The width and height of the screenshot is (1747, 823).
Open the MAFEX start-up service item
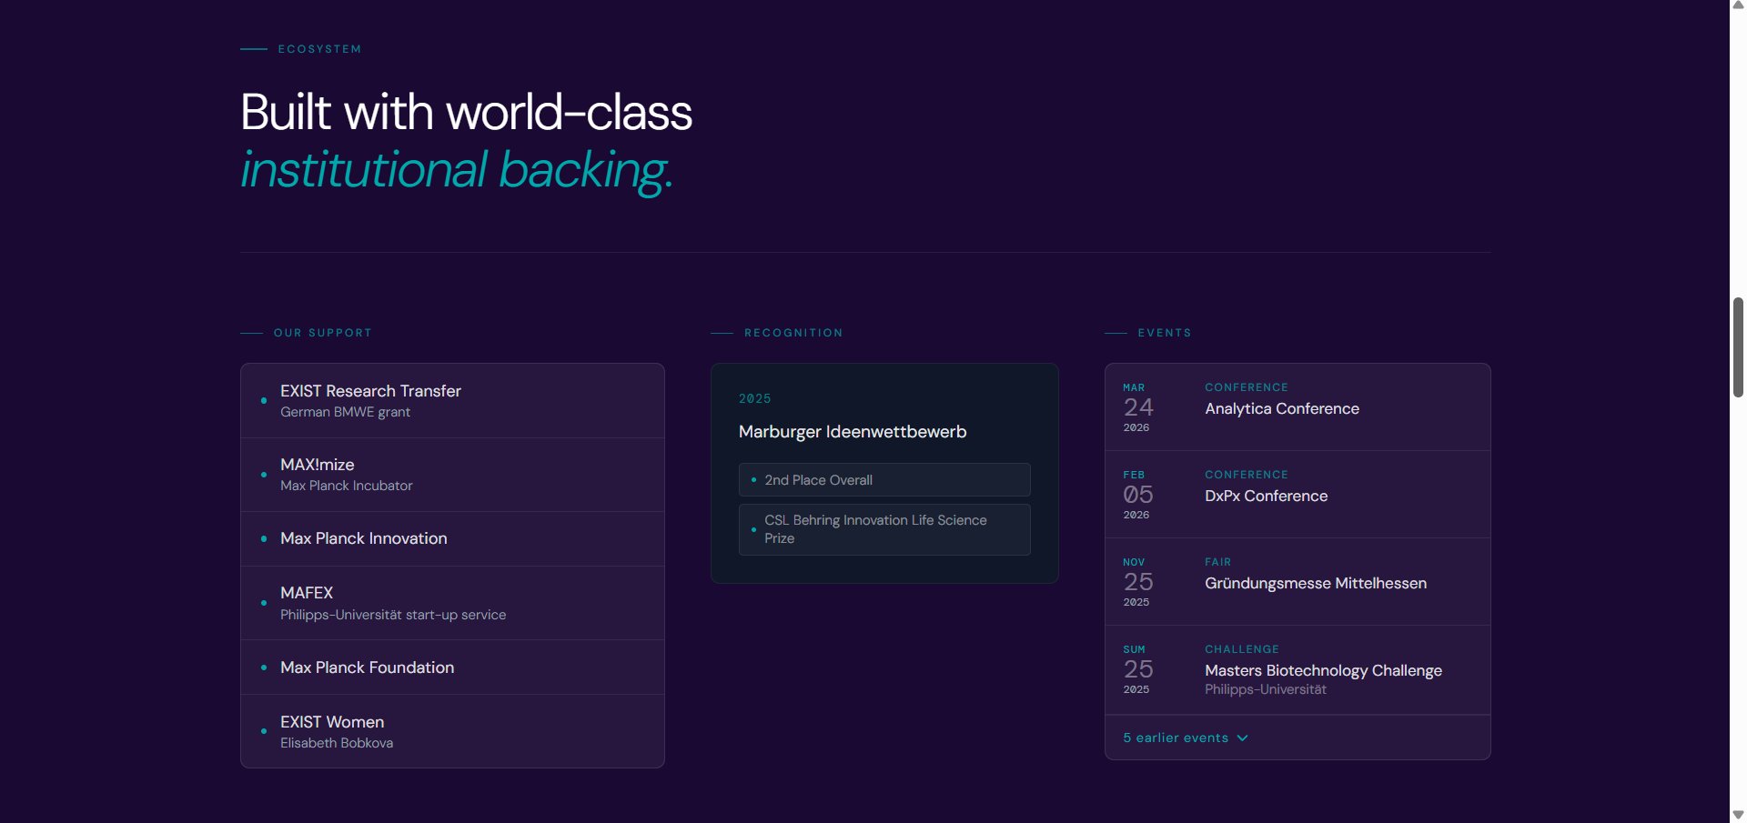pyautogui.click(x=307, y=593)
